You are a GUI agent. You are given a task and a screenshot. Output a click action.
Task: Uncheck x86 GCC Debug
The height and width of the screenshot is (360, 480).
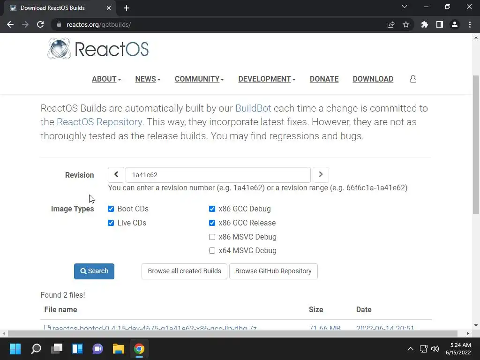pos(212,209)
